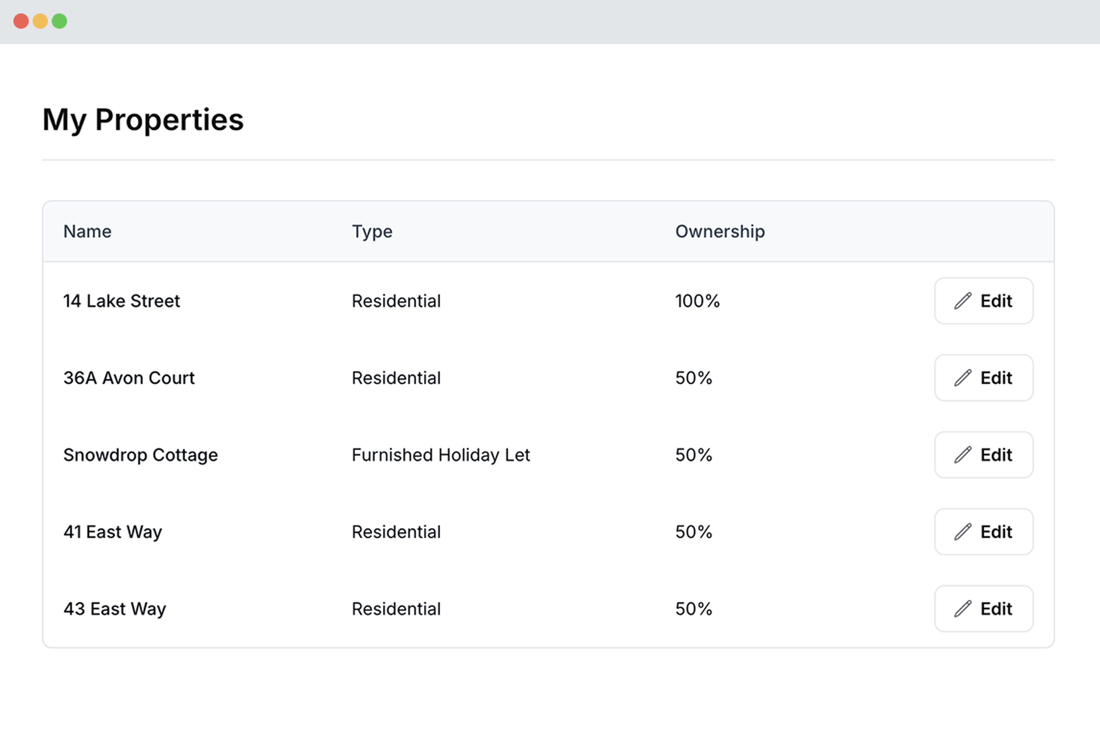Select the Snowdrop Cottage property name
Image resolution: width=1100 pixels, height=739 pixels.
pos(141,455)
